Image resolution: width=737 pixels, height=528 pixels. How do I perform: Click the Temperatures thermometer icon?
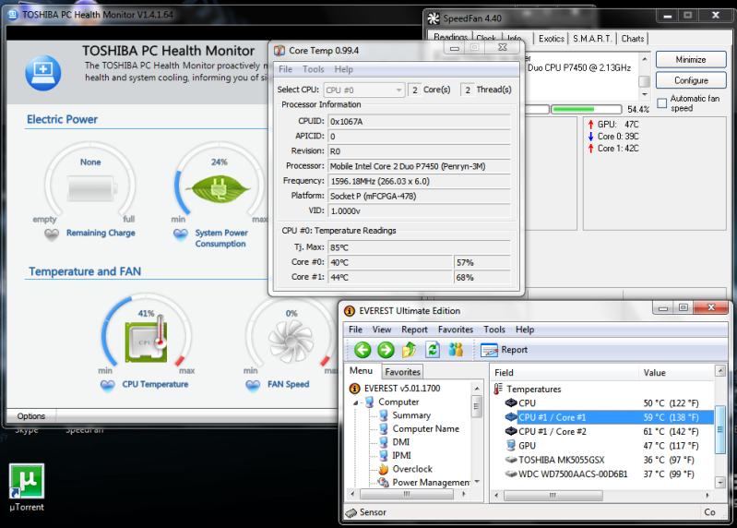pos(498,389)
